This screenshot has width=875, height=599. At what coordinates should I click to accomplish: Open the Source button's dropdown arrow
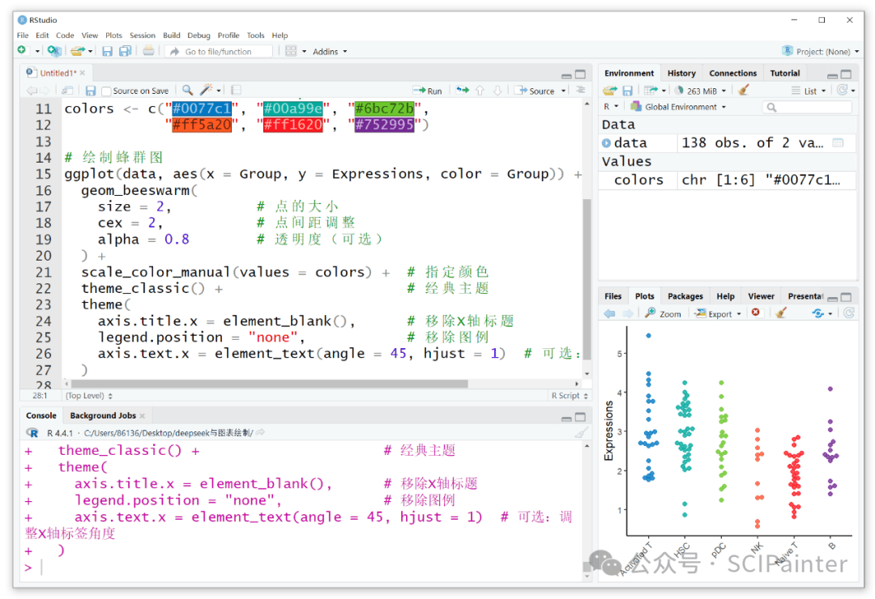point(564,91)
